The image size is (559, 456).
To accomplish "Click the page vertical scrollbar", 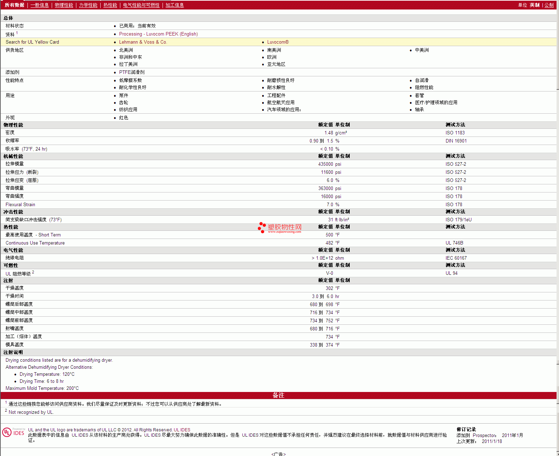I will point(558,228).
